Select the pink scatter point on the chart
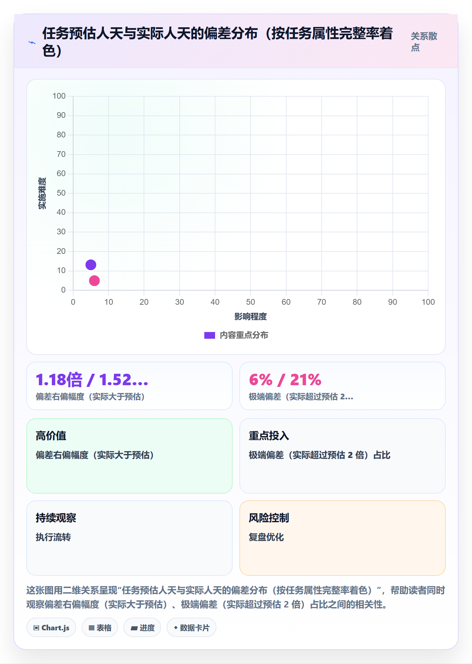Viewport: 472px width, 664px height. (94, 280)
